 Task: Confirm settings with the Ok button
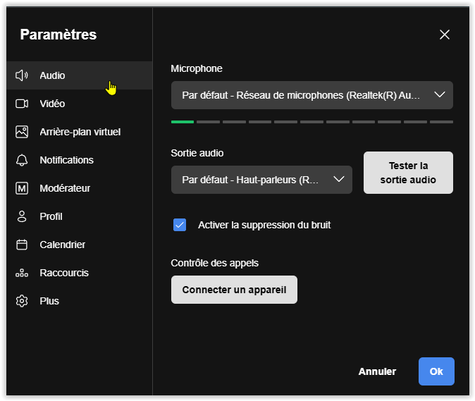pos(436,371)
